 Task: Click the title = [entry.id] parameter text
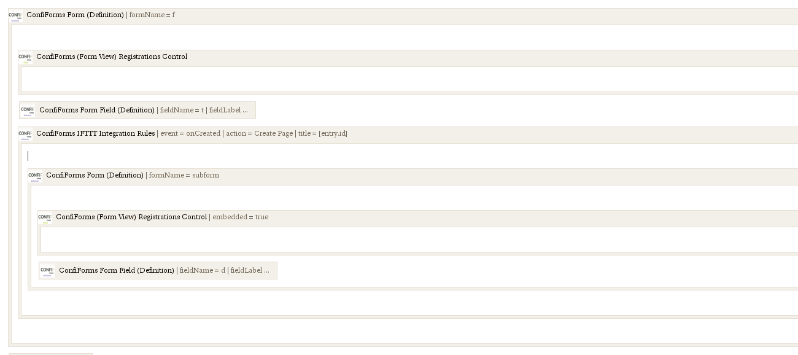[x=323, y=134]
